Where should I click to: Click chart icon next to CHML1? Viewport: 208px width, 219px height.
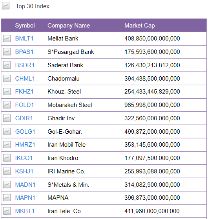[7, 79]
